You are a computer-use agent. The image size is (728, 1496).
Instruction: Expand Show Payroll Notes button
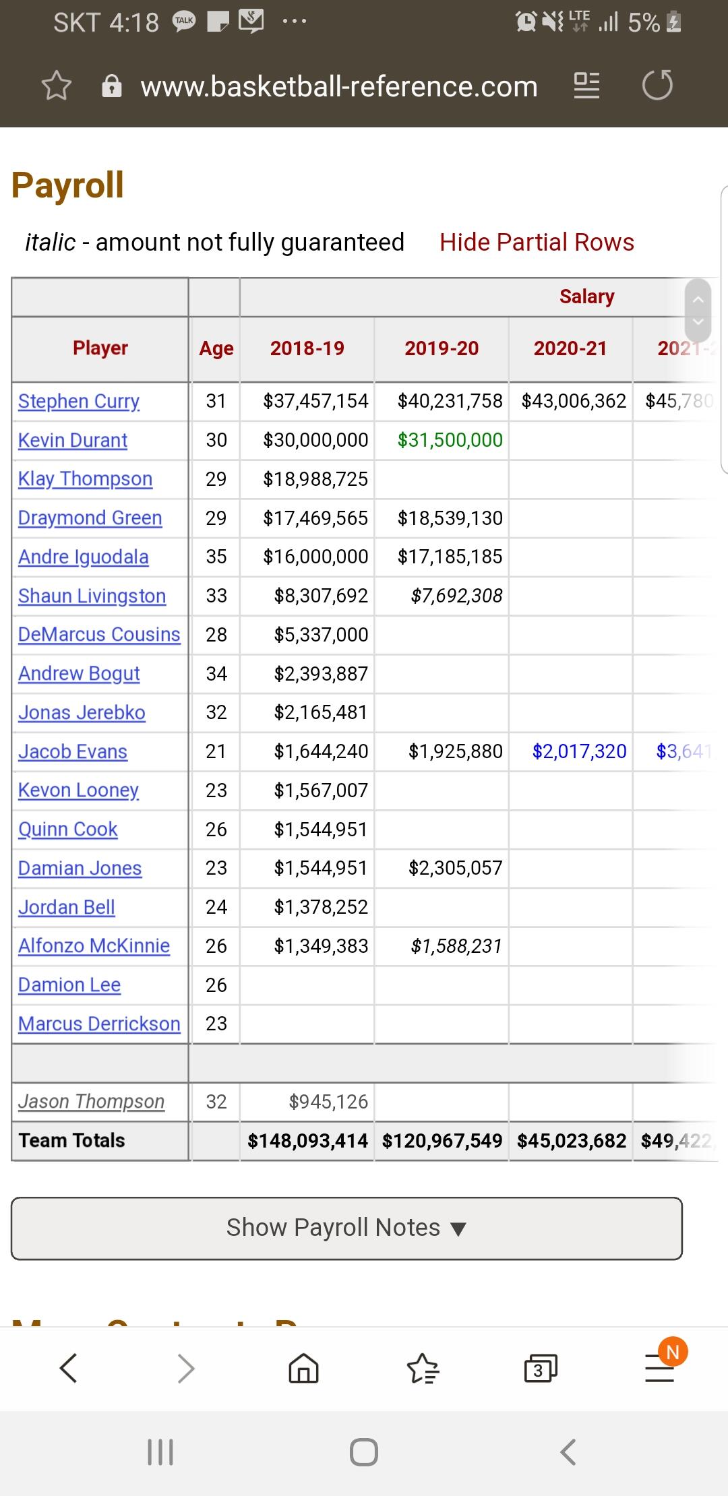coord(346,1228)
